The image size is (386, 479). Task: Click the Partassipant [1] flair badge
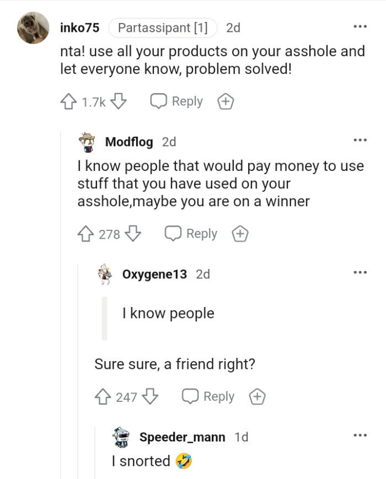click(163, 28)
